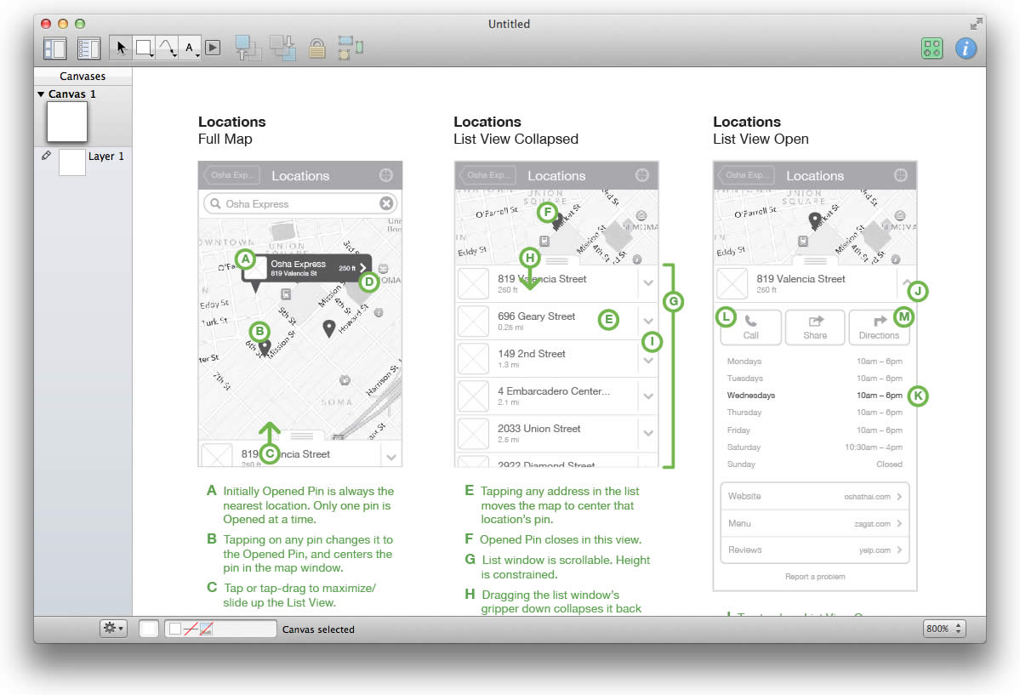The height and width of the screenshot is (695, 1020).
Task: Click the Osha Express map callout
Action: [x=306, y=268]
